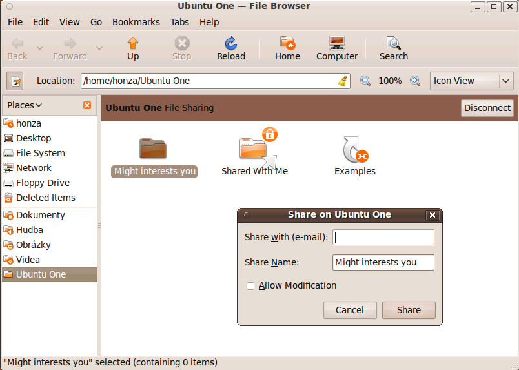Screen dimensions: 519x370
Task: Click the Share Name text field
Action: 383,262
